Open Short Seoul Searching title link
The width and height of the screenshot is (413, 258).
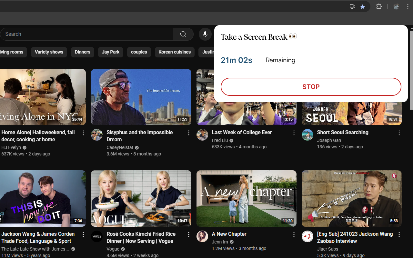(343, 132)
